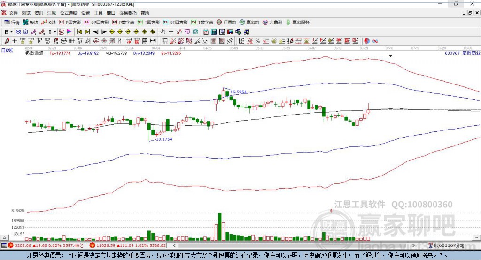
Task: Click the n² tool icon
Action: click(x=80, y=41)
